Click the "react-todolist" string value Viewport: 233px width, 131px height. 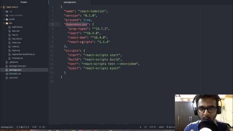[92, 11]
